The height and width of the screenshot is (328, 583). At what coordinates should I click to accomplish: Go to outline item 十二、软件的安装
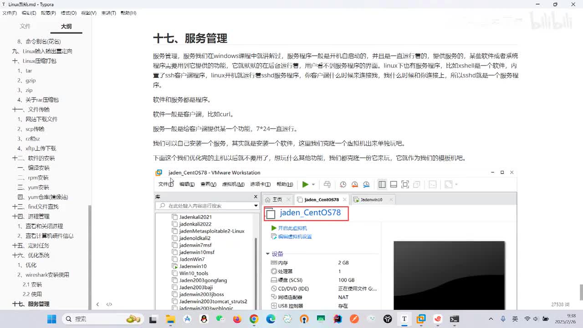[34, 158]
